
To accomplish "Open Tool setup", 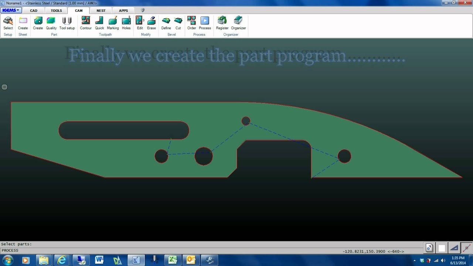I will click(x=67, y=23).
